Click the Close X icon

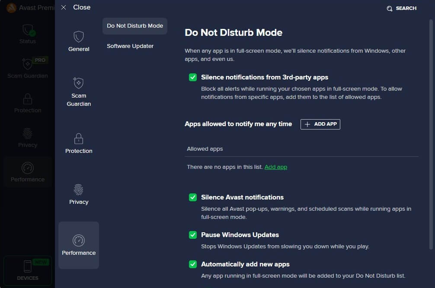(64, 7)
